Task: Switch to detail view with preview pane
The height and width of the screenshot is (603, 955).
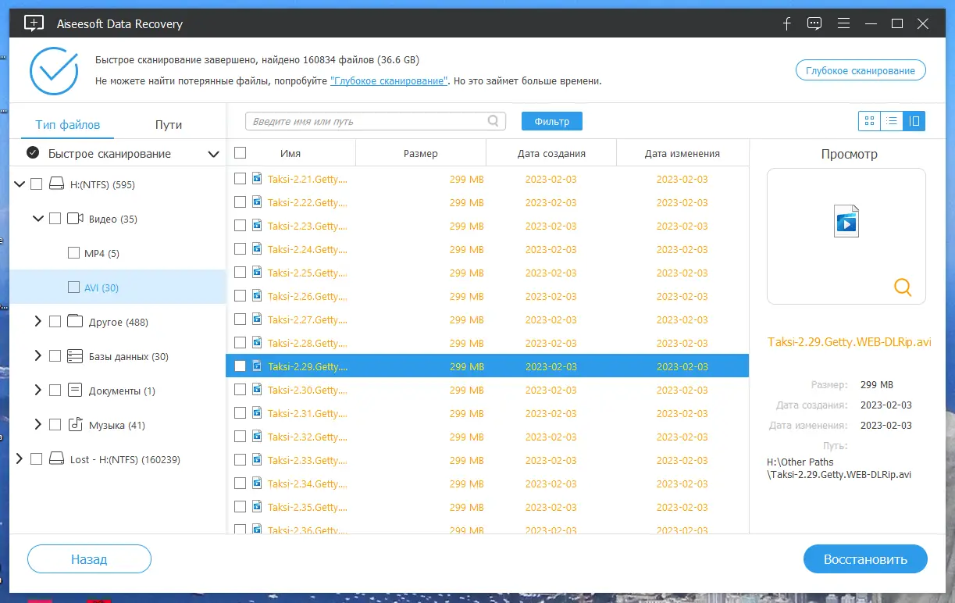Action: click(x=914, y=121)
